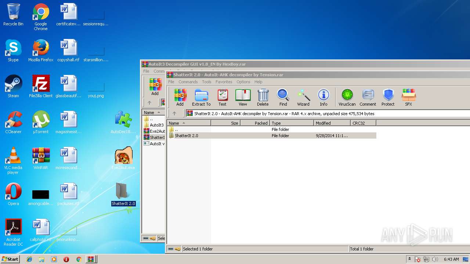This screenshot has width=470, height=264.
Task: Select the ShatterIt 2.0 folder row
Action: click(x=272, y=136)
